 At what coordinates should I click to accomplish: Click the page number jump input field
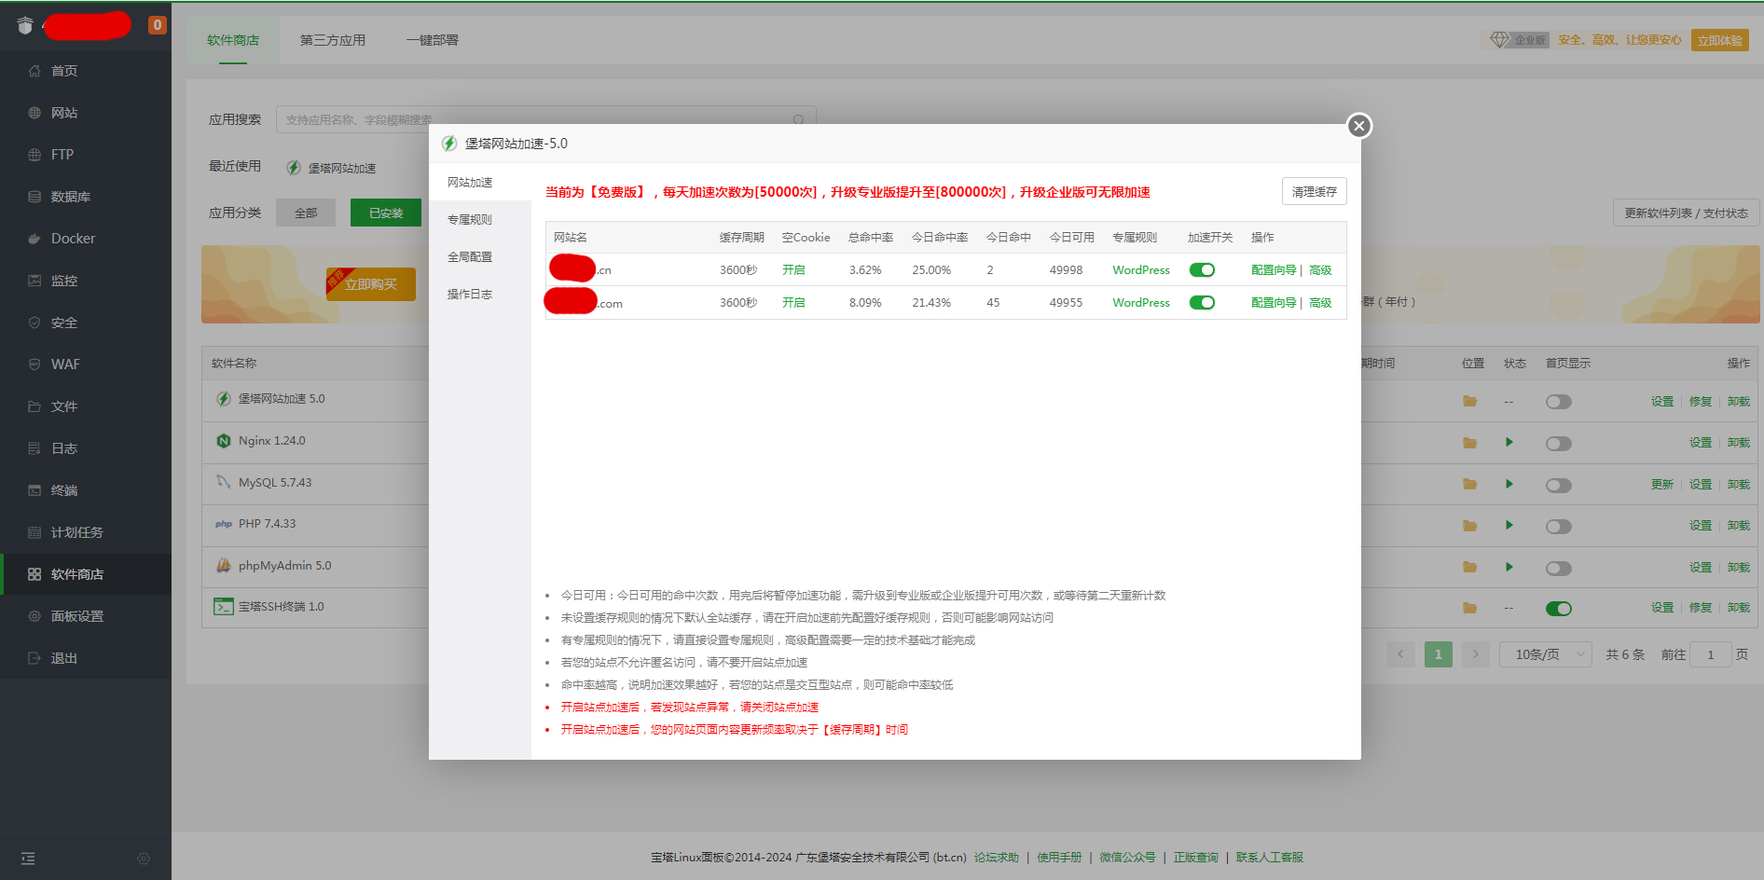(x=1710, y=654)
